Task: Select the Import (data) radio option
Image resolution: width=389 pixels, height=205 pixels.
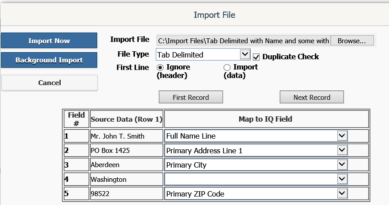Action: (227, 67)
